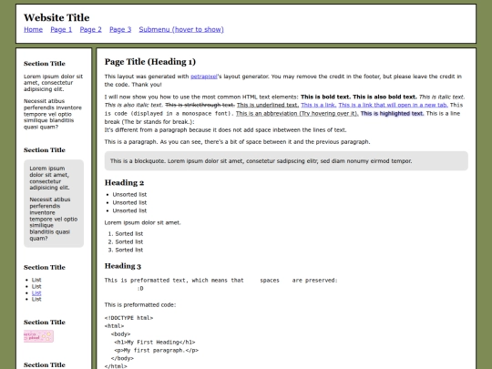Click the bold text 'This is bold text.'
The width and height of the screenshot is (492, 369).
coord(325,97)
